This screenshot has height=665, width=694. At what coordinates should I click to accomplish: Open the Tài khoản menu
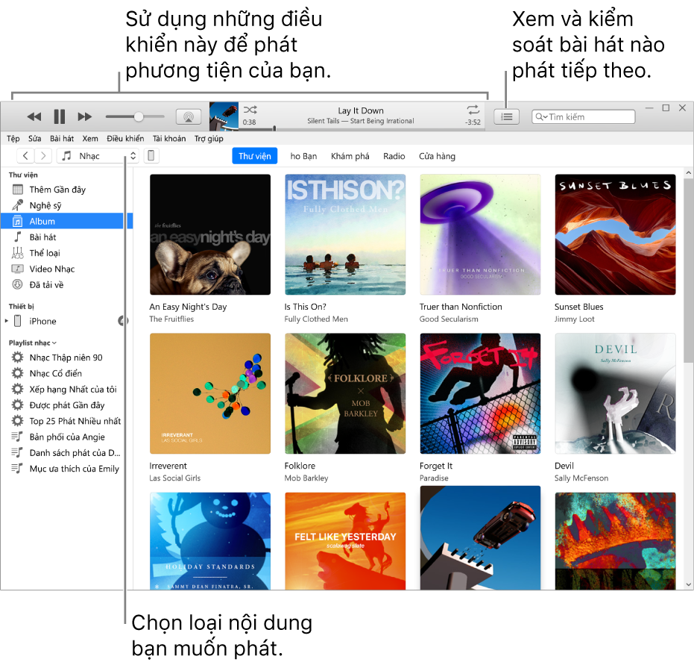[169, 139]
